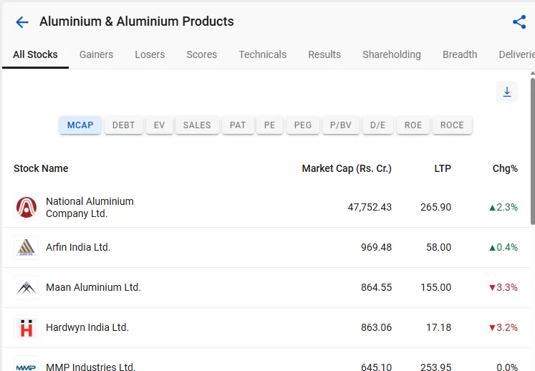Click market cap value 47,752.43
This screenshot has height=371, width=535.
point(370,207)
